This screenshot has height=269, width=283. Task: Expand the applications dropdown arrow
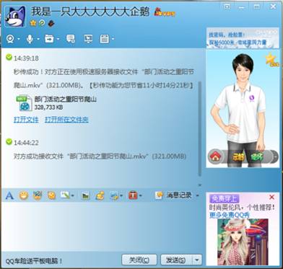pyautogui.click(x=113, y=39)
